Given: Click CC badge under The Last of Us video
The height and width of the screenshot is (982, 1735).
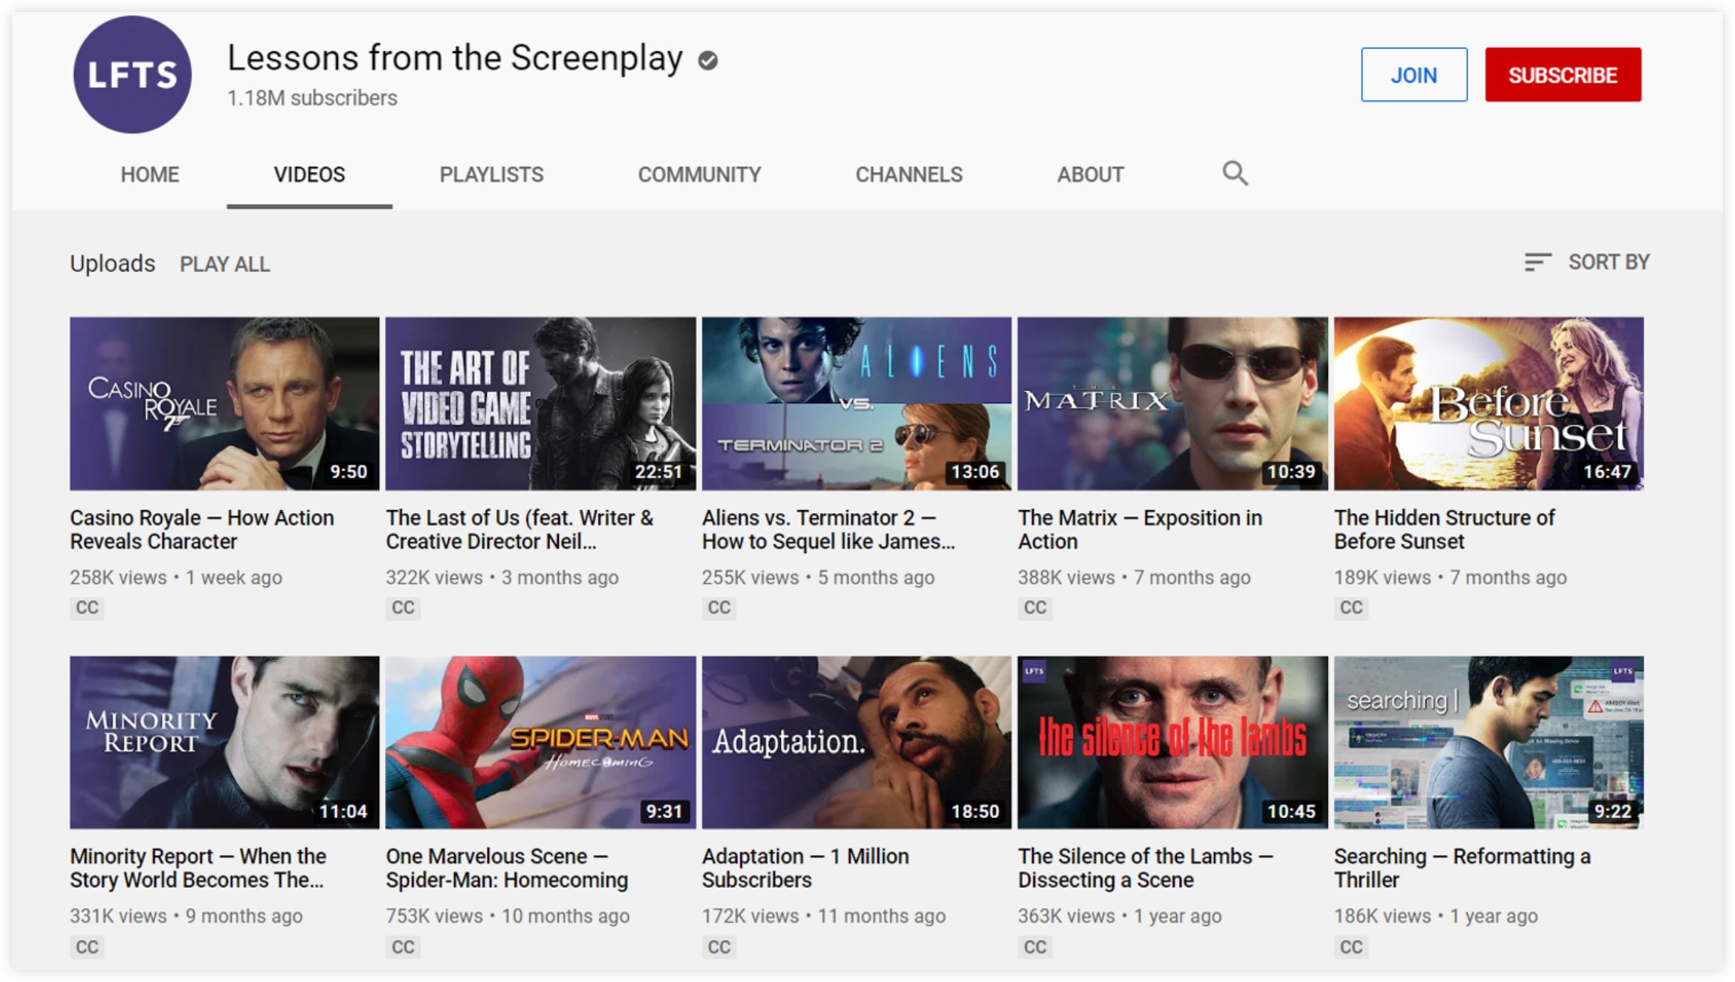Looking at the screenshot, I should 403,608.
